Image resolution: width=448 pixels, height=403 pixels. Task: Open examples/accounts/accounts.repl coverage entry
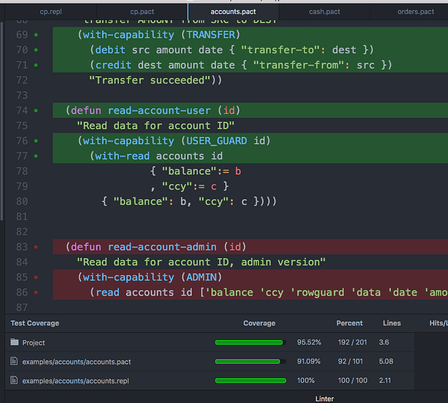point(210,381)
